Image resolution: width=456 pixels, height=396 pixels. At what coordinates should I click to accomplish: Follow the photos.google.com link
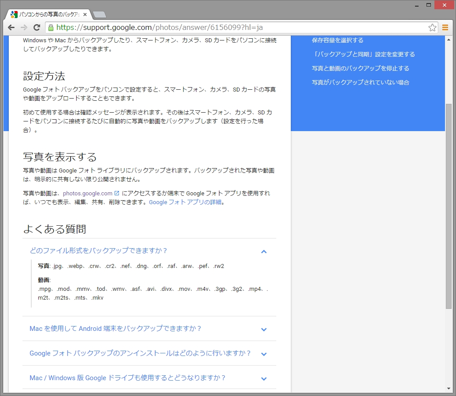88,194
